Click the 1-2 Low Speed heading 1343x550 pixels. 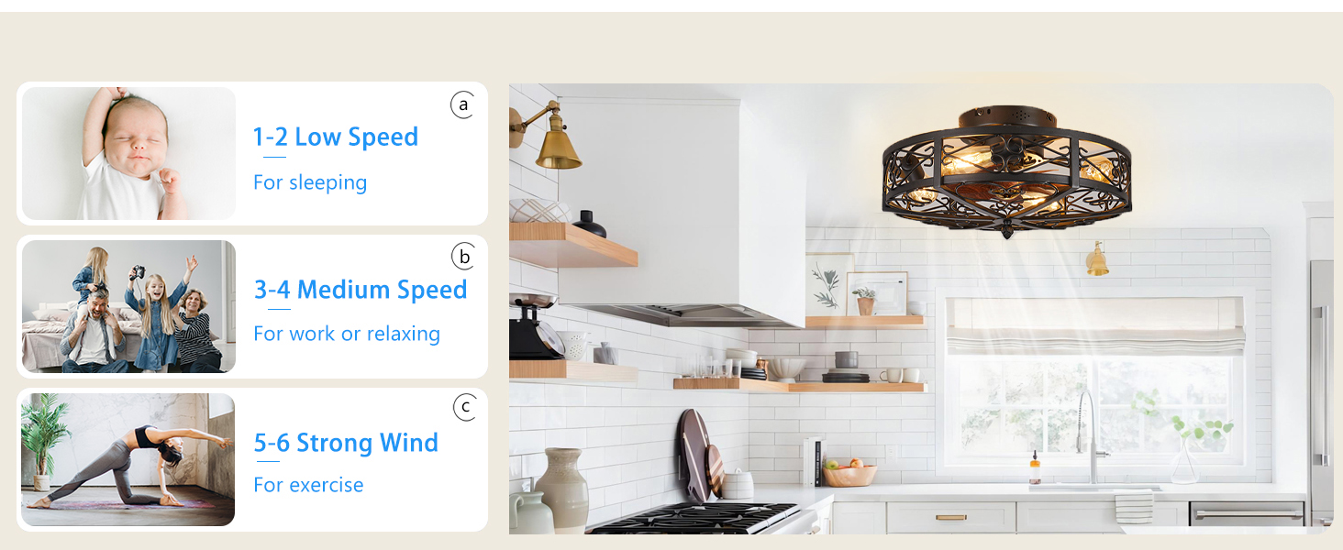coord(336,137)
